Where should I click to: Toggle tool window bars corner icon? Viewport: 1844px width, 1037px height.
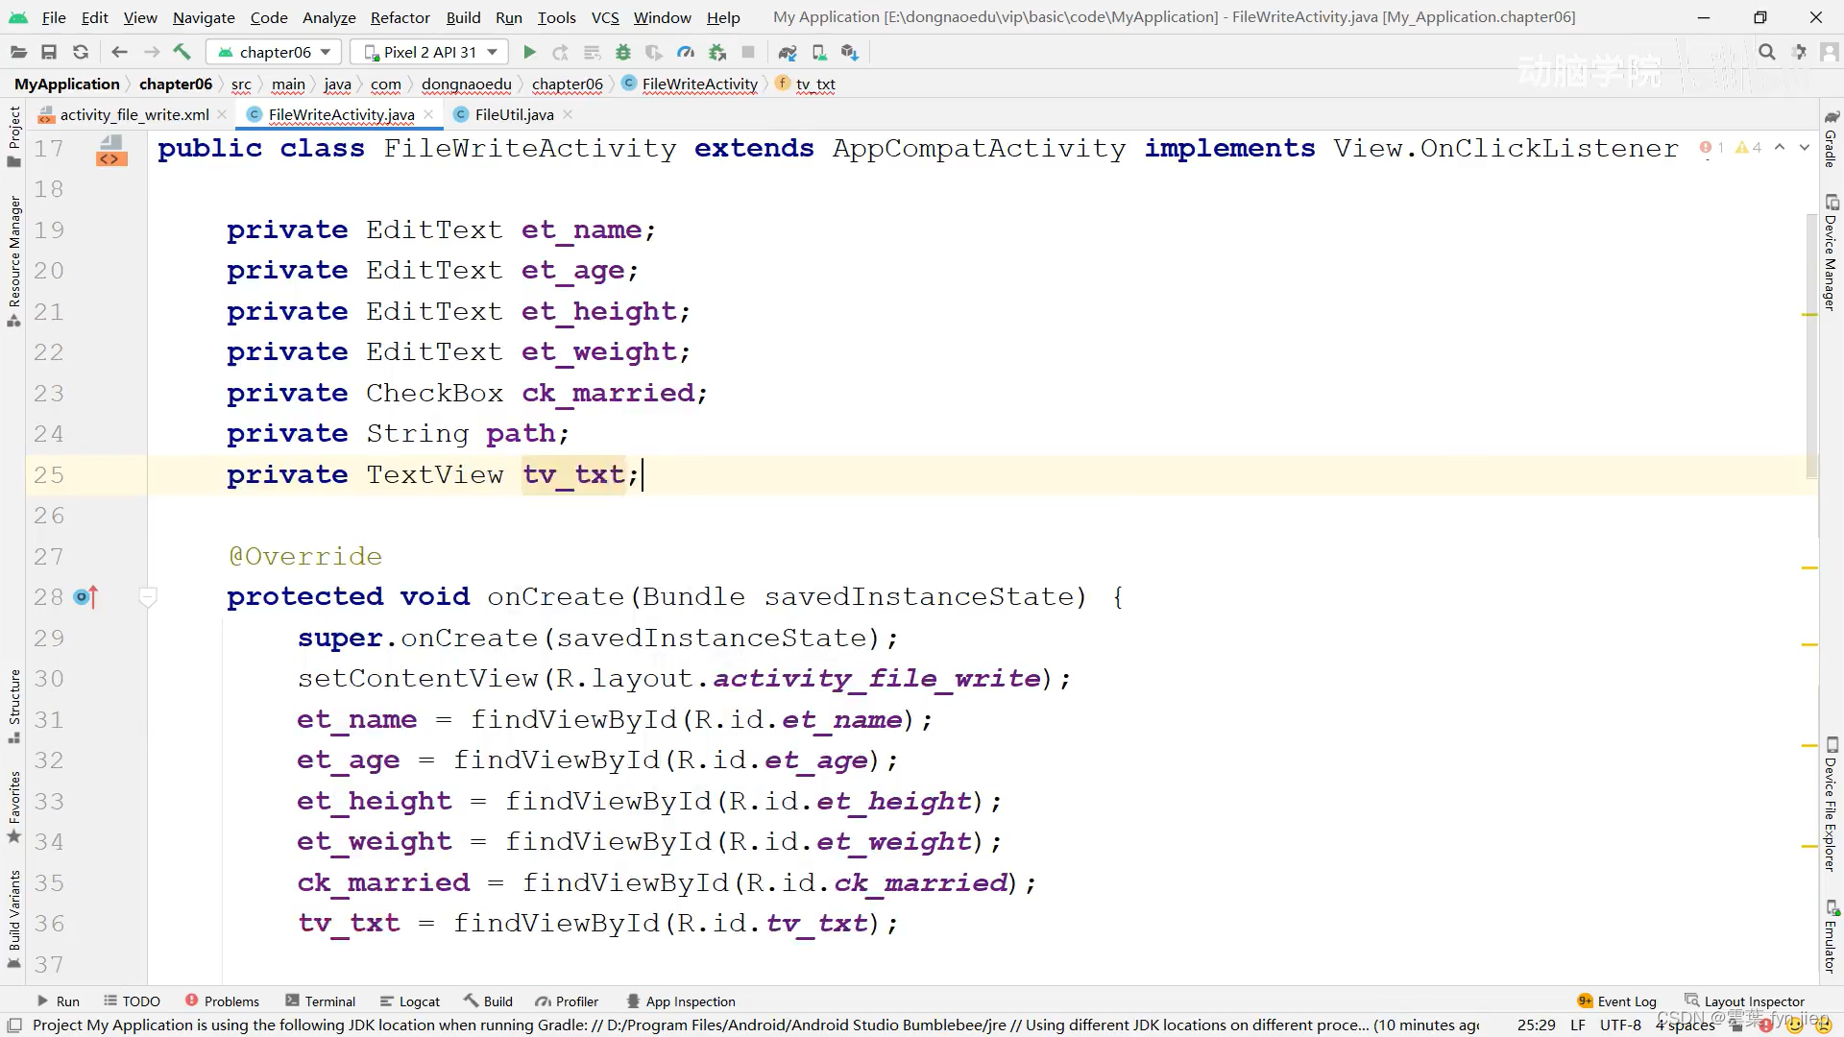14,1025
